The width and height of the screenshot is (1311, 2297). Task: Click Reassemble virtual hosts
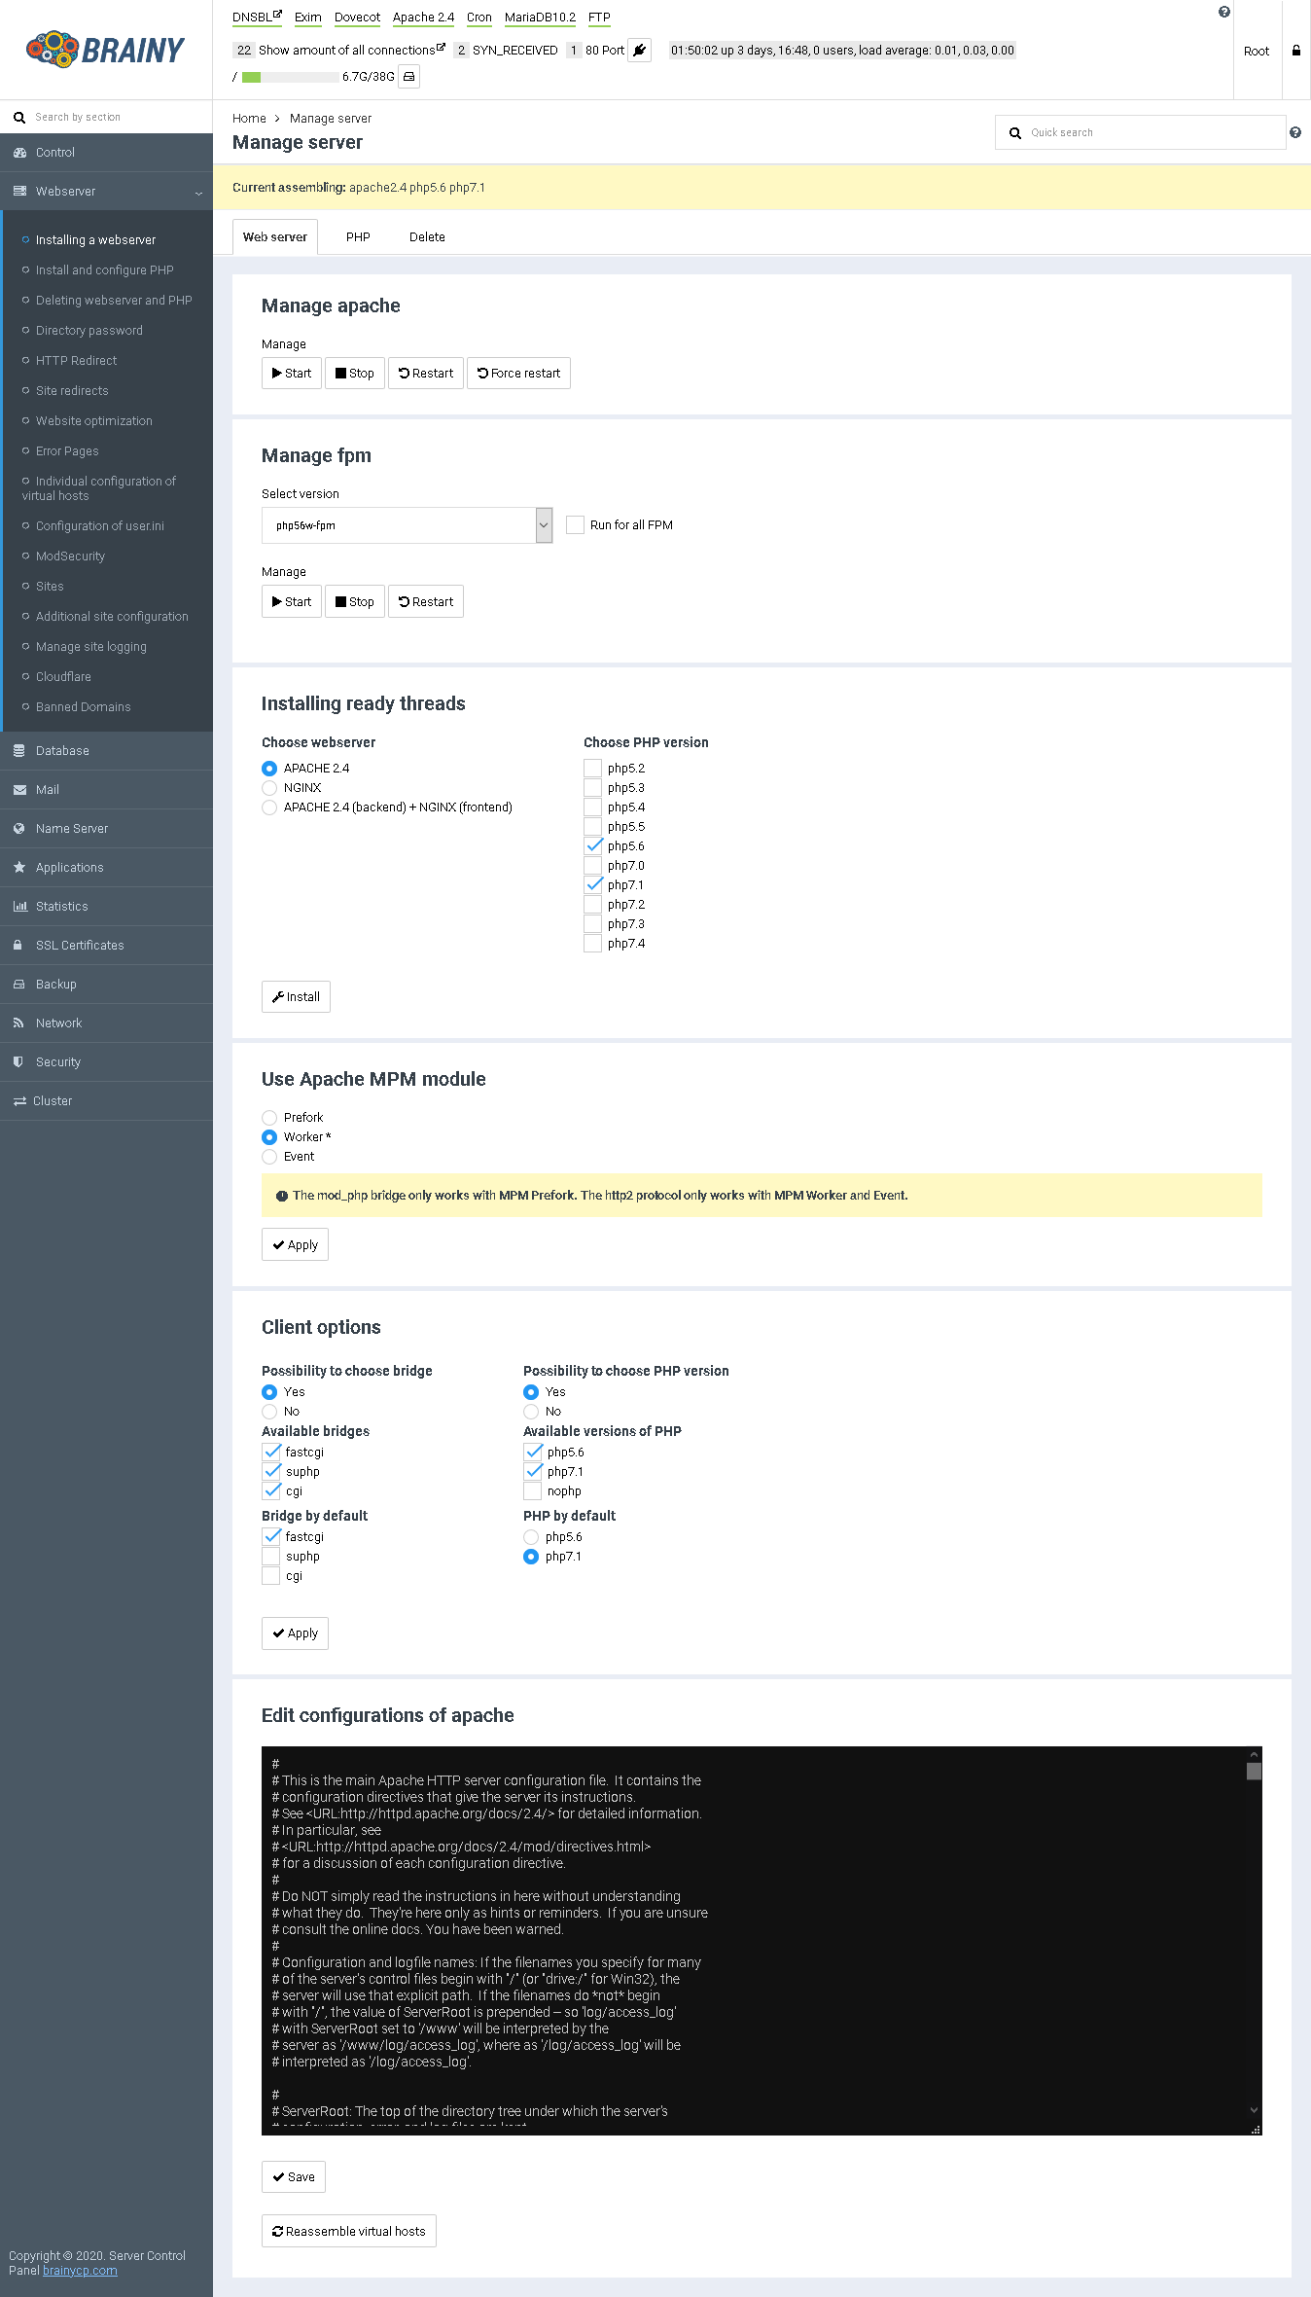[349, 2232]
